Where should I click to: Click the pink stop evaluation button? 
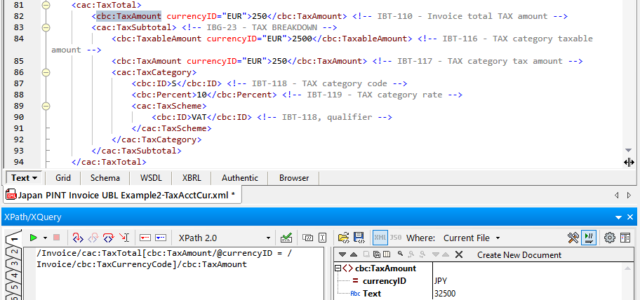pos(56,238)
